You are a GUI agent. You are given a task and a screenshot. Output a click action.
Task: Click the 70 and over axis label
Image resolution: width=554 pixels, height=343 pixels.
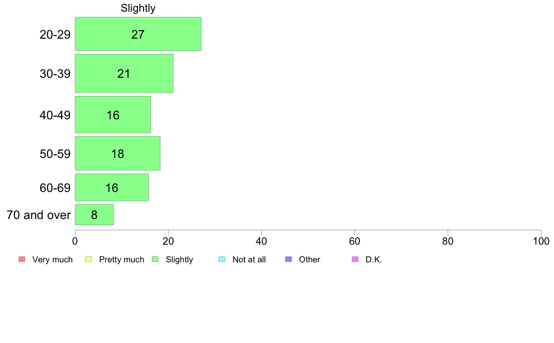click(x=39, y=215)
